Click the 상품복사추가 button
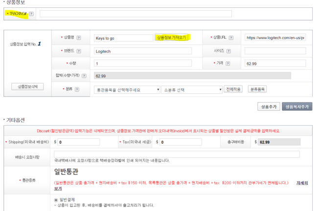The image size is (318, 211). 297,106
